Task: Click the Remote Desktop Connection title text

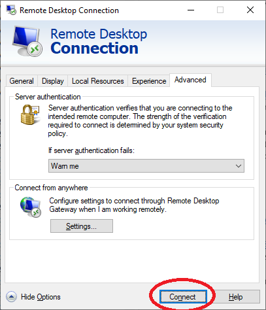Action: [69, 10]
